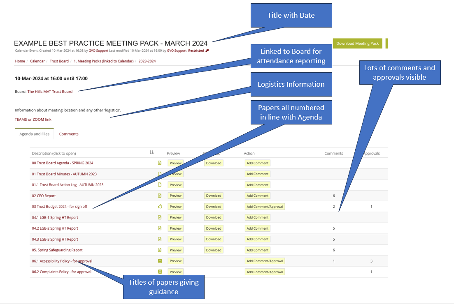Image resolution: width=454 pixels, height=304 pixels.
Task: Open The Hills MAT Trust Board link
Action: 50,92
